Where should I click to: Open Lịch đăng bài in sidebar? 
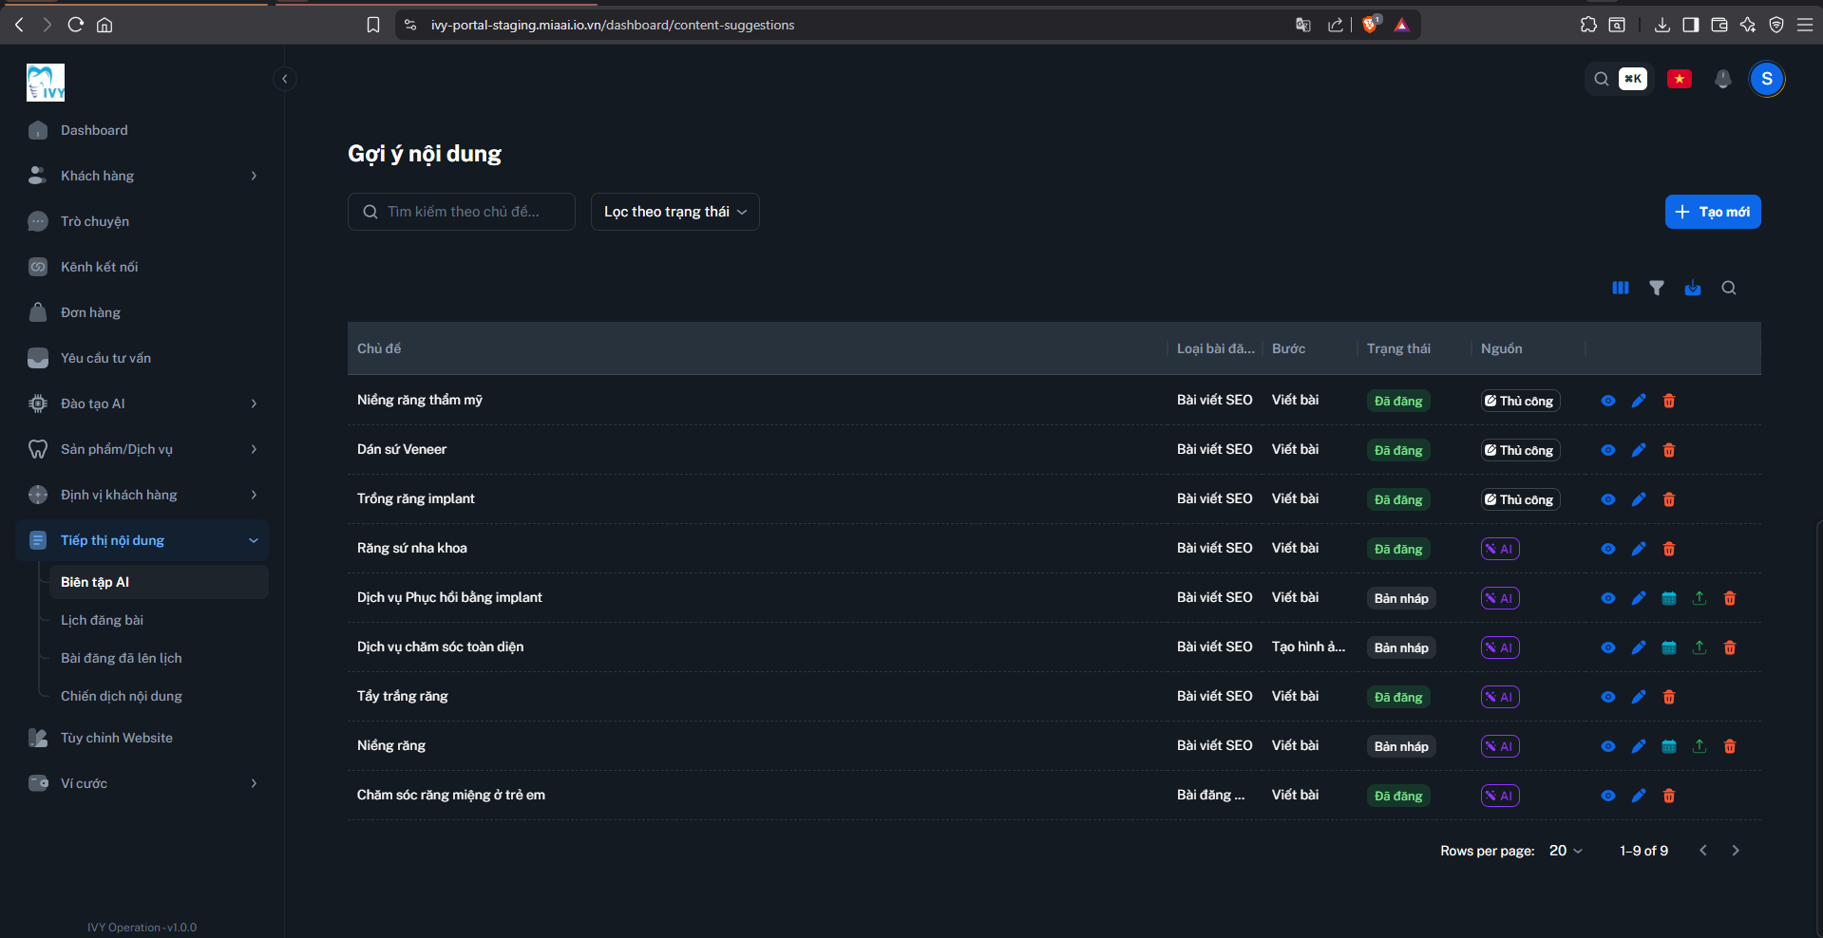(x=102, y=620)
